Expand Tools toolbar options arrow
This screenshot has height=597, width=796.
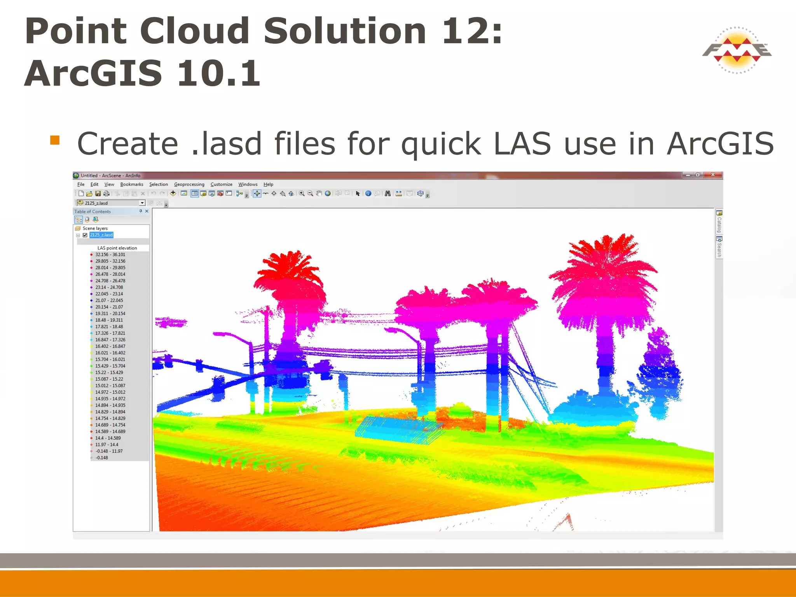[428, 196]
